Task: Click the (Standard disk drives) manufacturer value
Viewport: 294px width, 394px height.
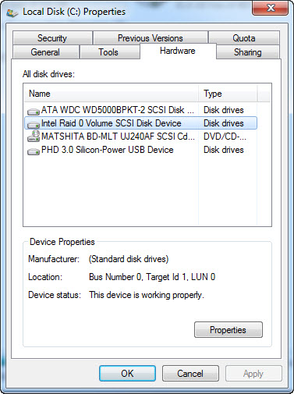Action: (x=129, y=259)
